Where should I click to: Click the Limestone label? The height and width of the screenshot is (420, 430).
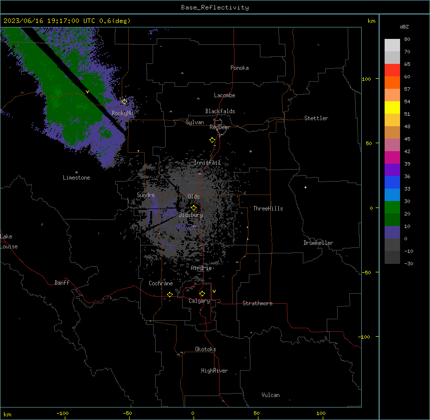pyautogui.click(x=76, y=178)
